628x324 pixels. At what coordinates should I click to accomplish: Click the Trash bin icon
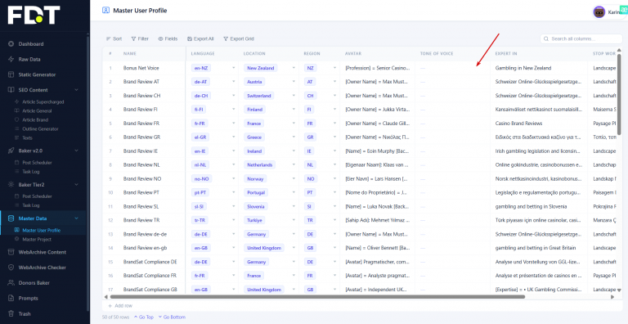pos(11,313)
